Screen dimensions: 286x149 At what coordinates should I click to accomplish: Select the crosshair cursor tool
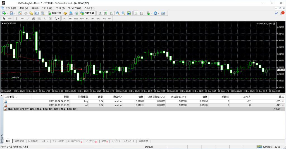click(x=10, y=19)
